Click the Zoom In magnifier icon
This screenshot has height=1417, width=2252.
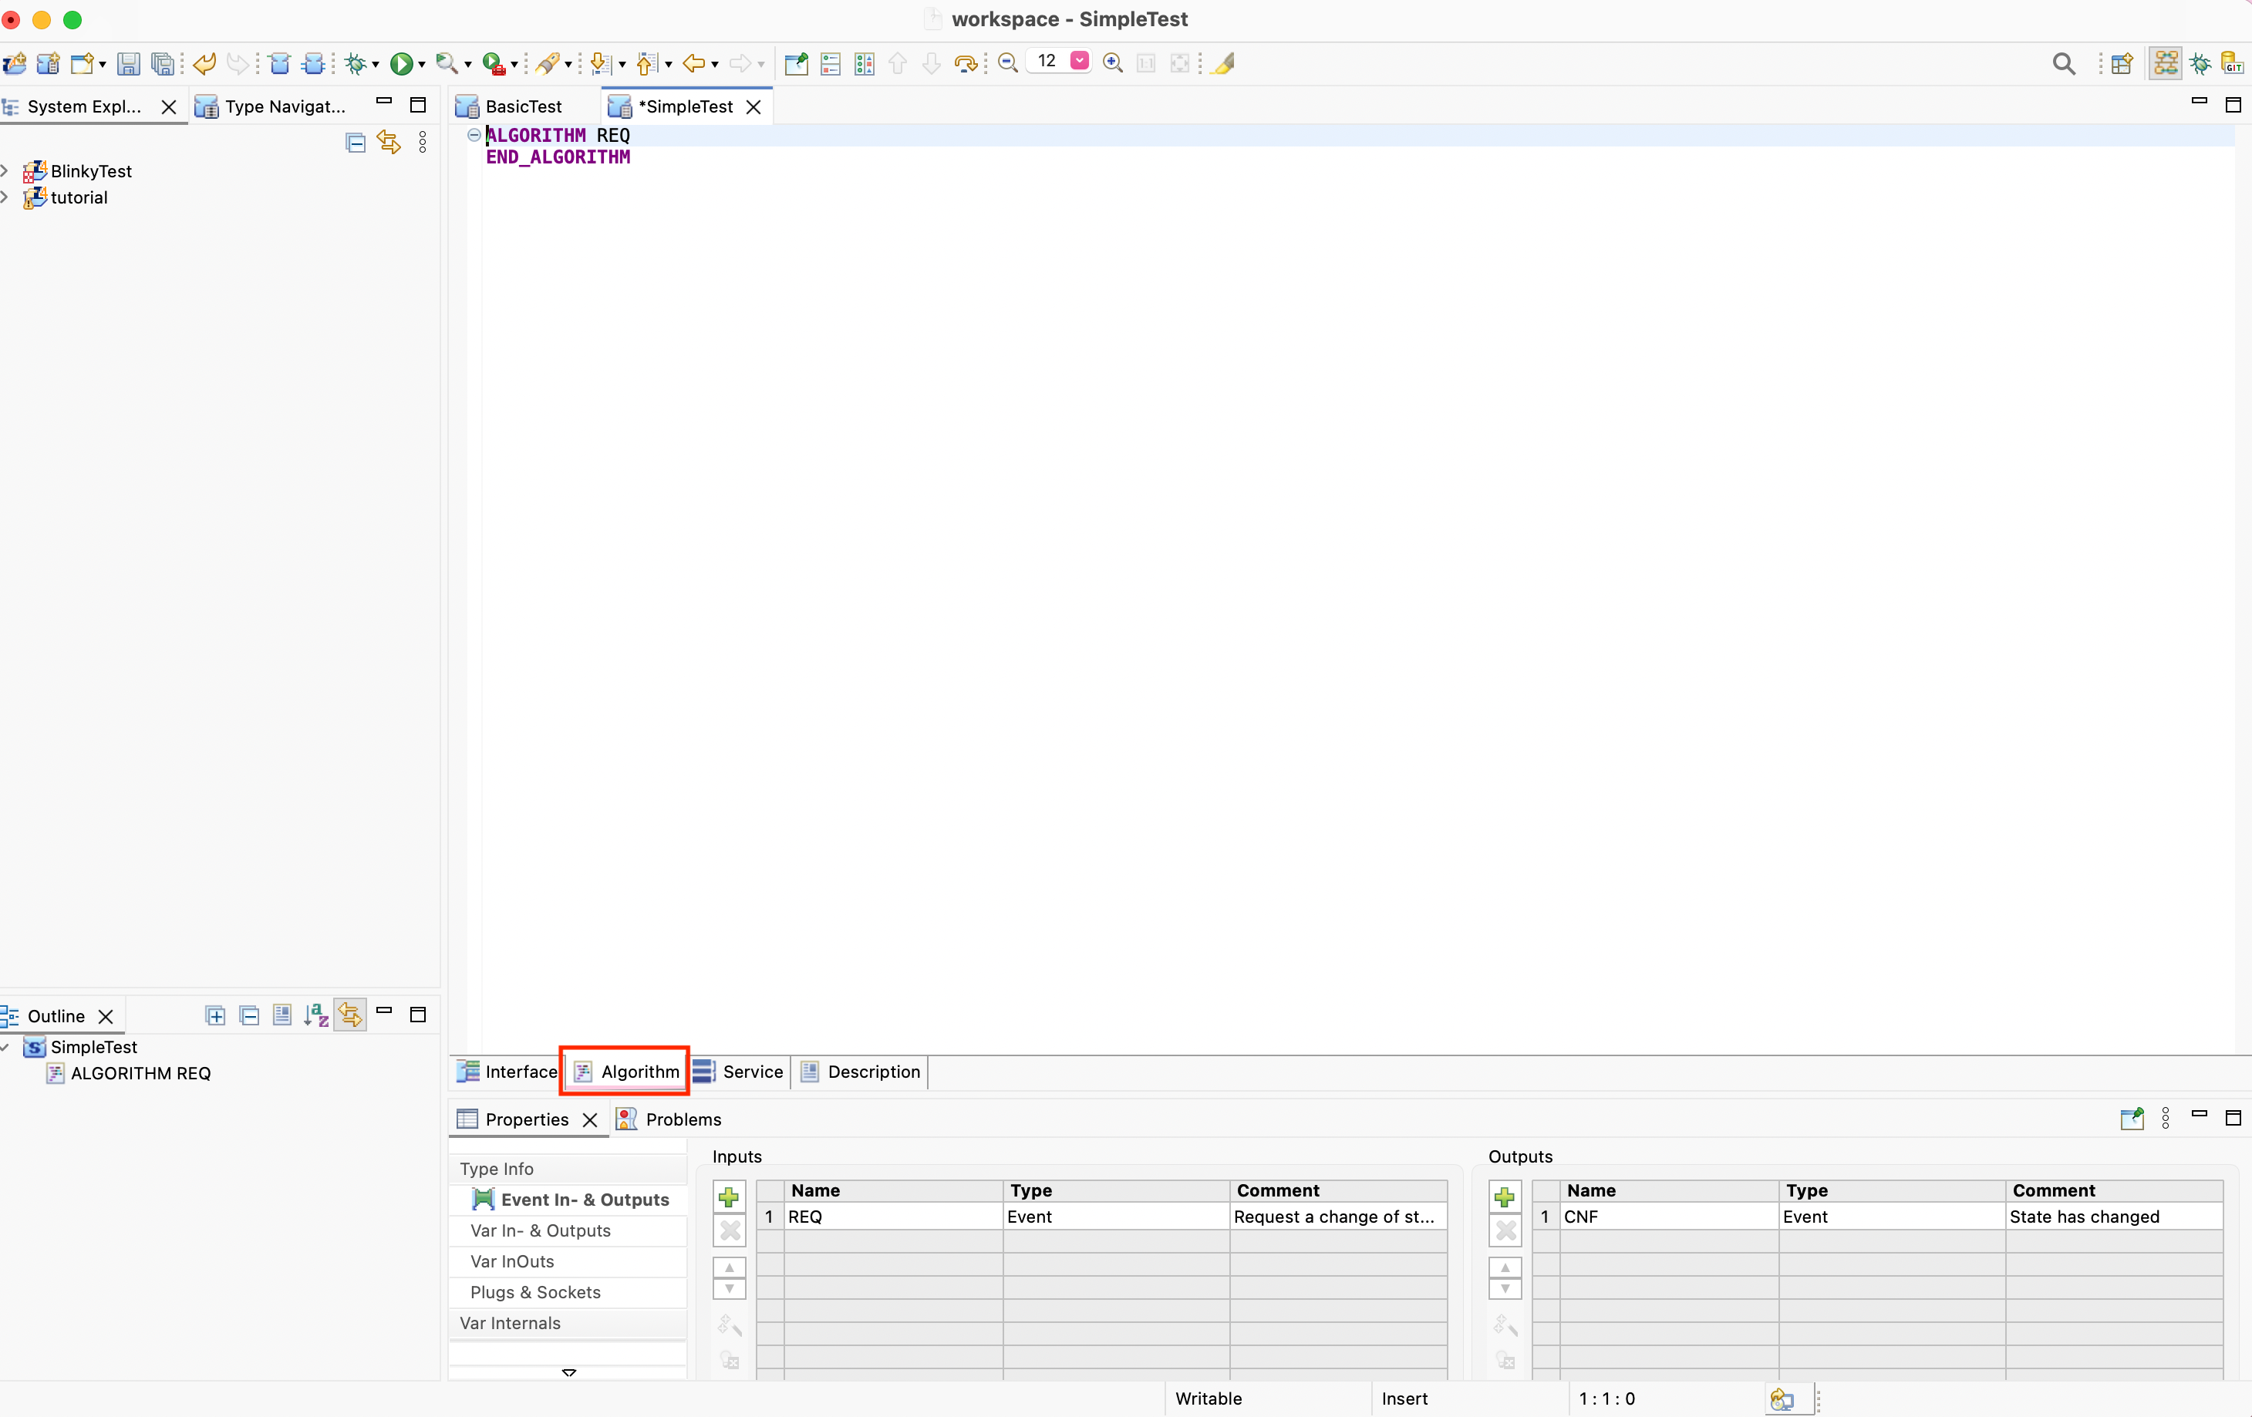tap(1113, 62)
